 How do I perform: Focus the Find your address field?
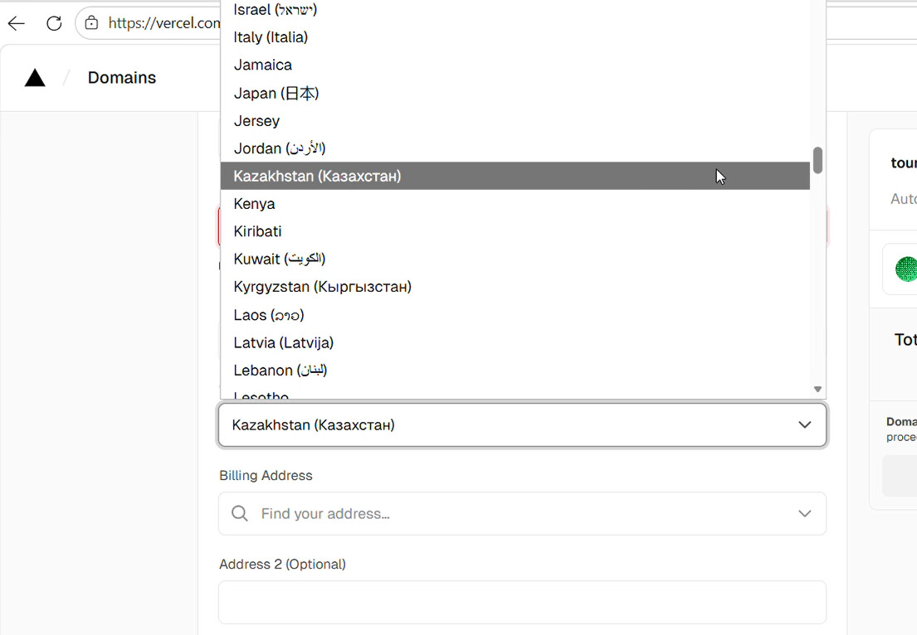[522, 513]
